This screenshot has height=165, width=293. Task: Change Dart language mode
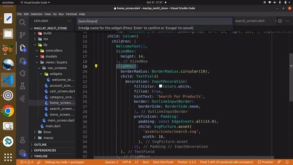(x=146, y=162)
